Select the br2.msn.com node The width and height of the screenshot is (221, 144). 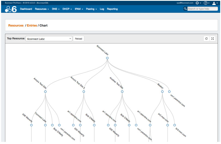point(168,125)
